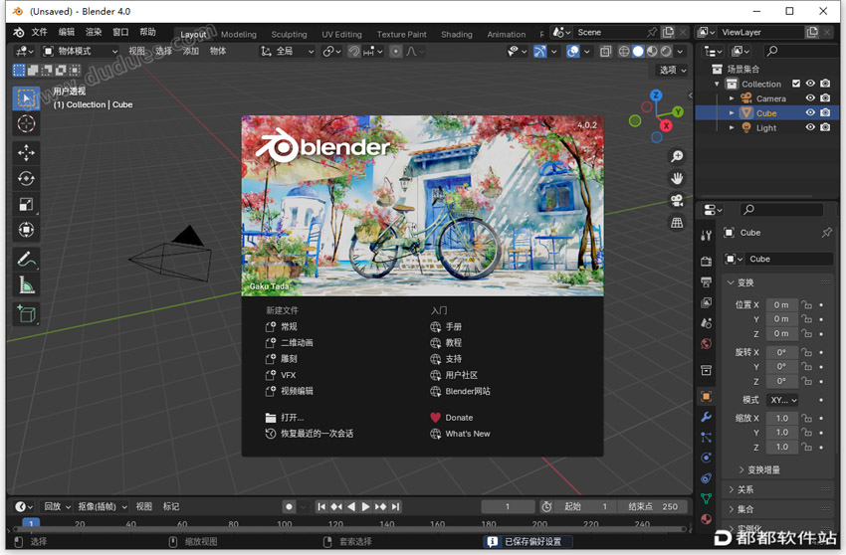
Task: Open the 全局 transform orientation dropdown
Action: tap(288, 52)
